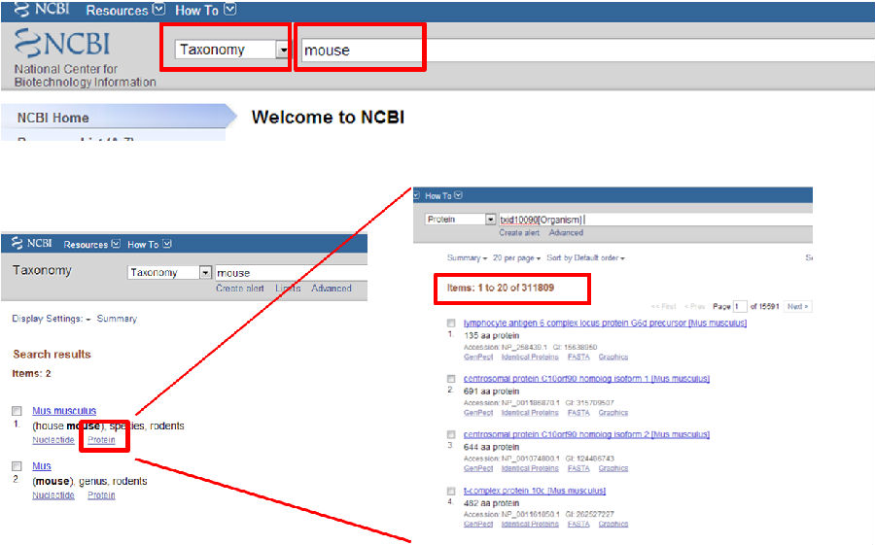Click the page number field
The image size is (875, 545).
click(x=740, y=306)
